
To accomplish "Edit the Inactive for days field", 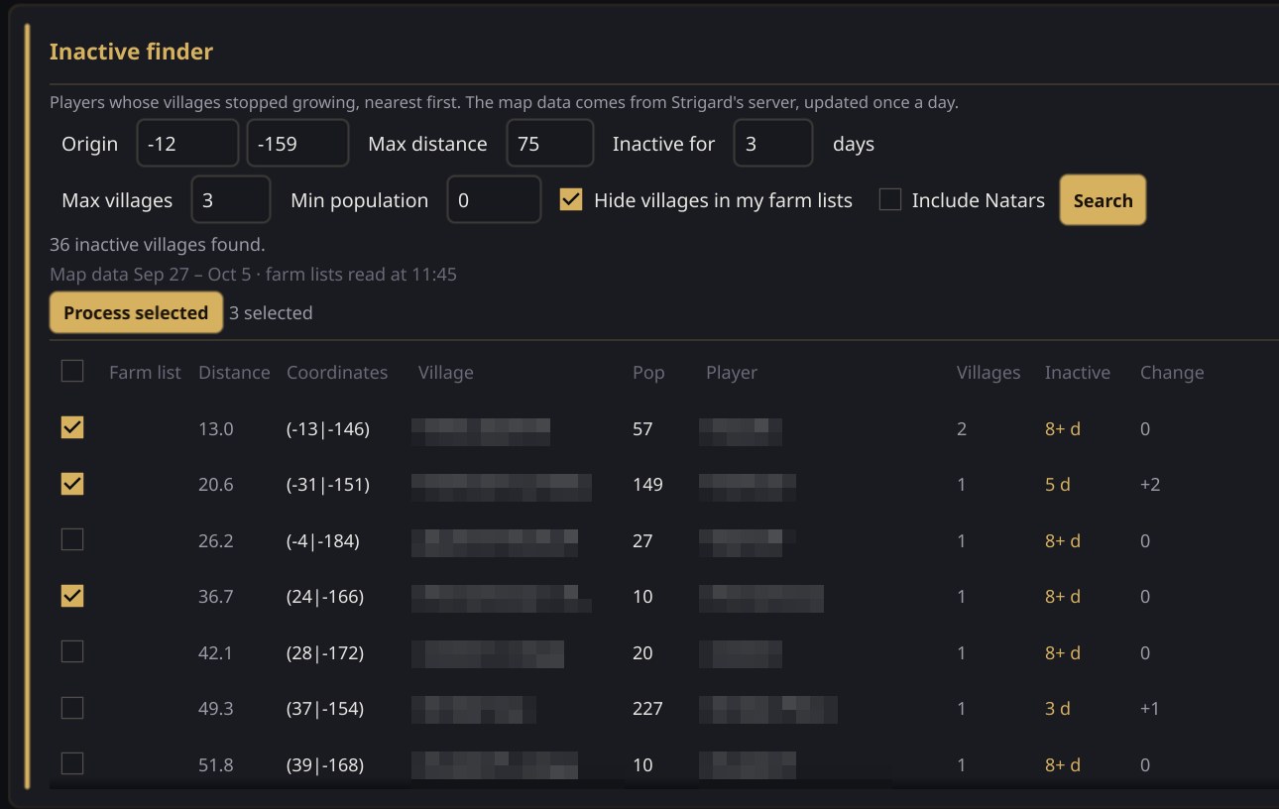I will coord(773,144).
